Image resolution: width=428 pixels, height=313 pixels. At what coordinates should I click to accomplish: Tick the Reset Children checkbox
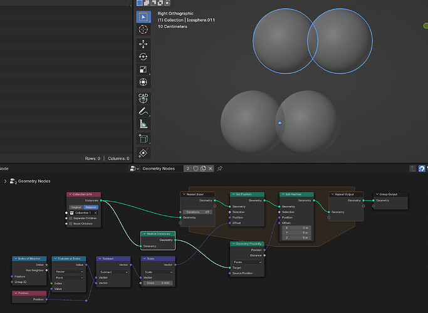[71, 223]
